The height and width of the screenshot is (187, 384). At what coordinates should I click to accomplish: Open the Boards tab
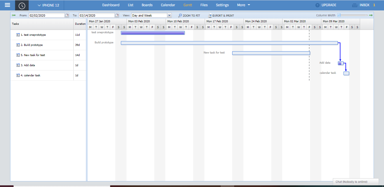pos(147,5)
